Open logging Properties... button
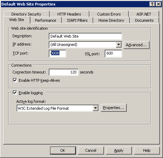The width and height of the screenshot is (163, 158). (x=114, y=108)
